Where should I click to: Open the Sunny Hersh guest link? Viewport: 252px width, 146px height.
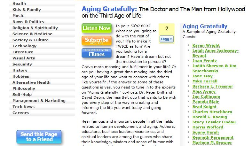[206, 132]
